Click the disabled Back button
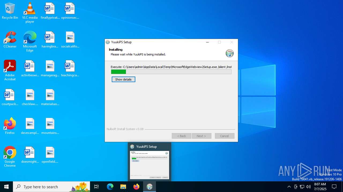 (x=181, y=136)
